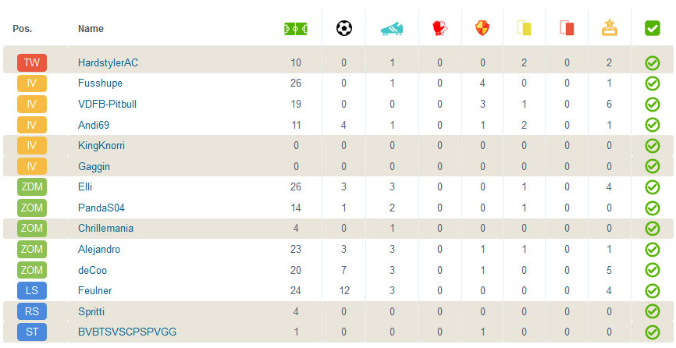Image resolution: width=676 pixels, height=348 pixels.
Task: Click the red card column icon
Action: coord(567,29)
